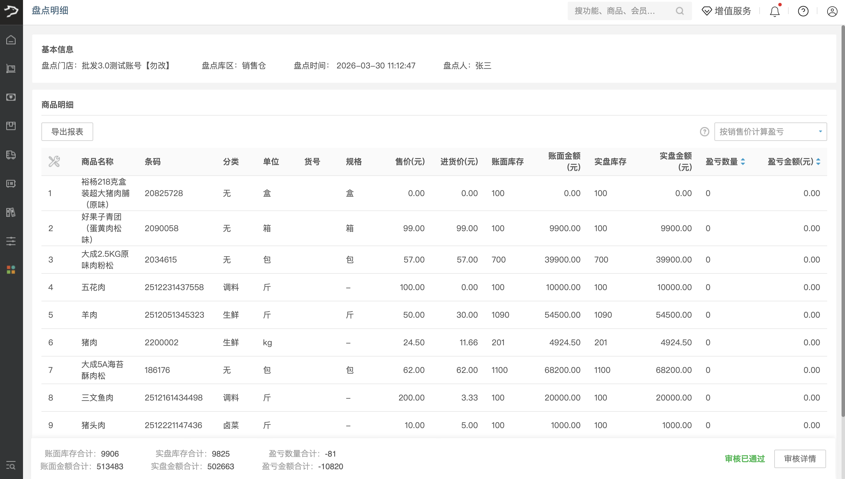Image resolution: width=845 pixels, height=479 pixels.
Task: Click the sliders settings sidebar icon
Action: [11, 241]
